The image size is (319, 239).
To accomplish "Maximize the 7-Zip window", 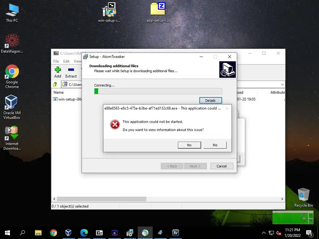I will tap(264, 53).
